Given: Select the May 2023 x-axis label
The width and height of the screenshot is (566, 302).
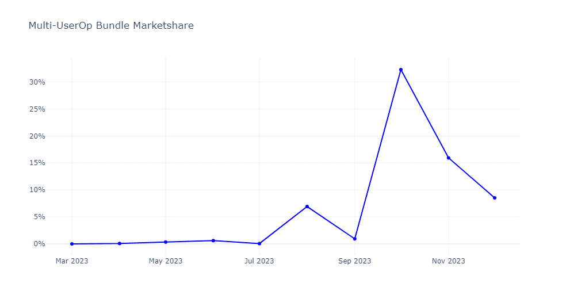Looking at the screenshot, I should point(166,261).
